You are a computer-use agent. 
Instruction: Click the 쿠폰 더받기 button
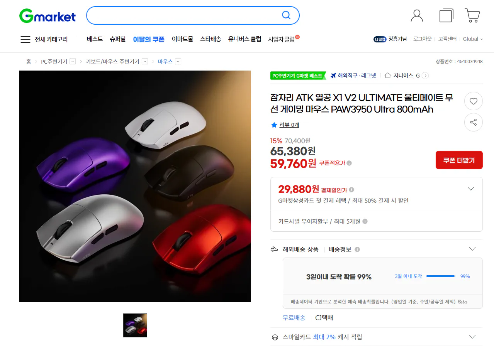click(459, 160)
